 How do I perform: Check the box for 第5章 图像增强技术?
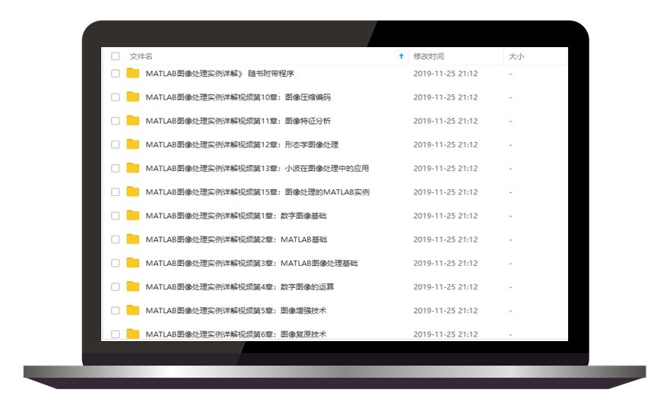pyautogui.click(x=116, y=310)
